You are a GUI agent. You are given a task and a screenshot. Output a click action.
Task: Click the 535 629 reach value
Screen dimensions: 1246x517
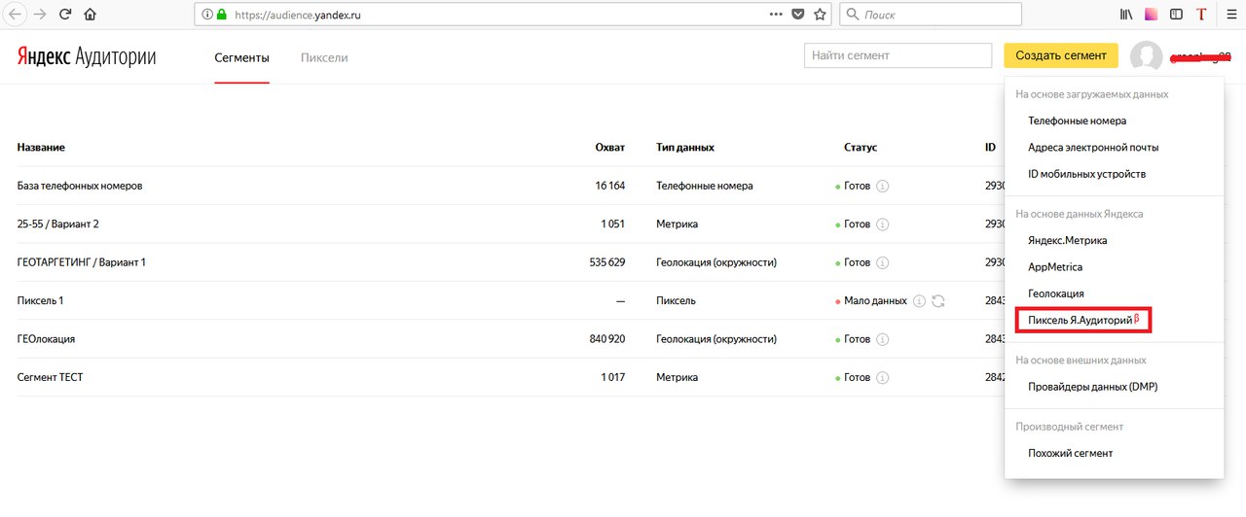tap(607, 262)
